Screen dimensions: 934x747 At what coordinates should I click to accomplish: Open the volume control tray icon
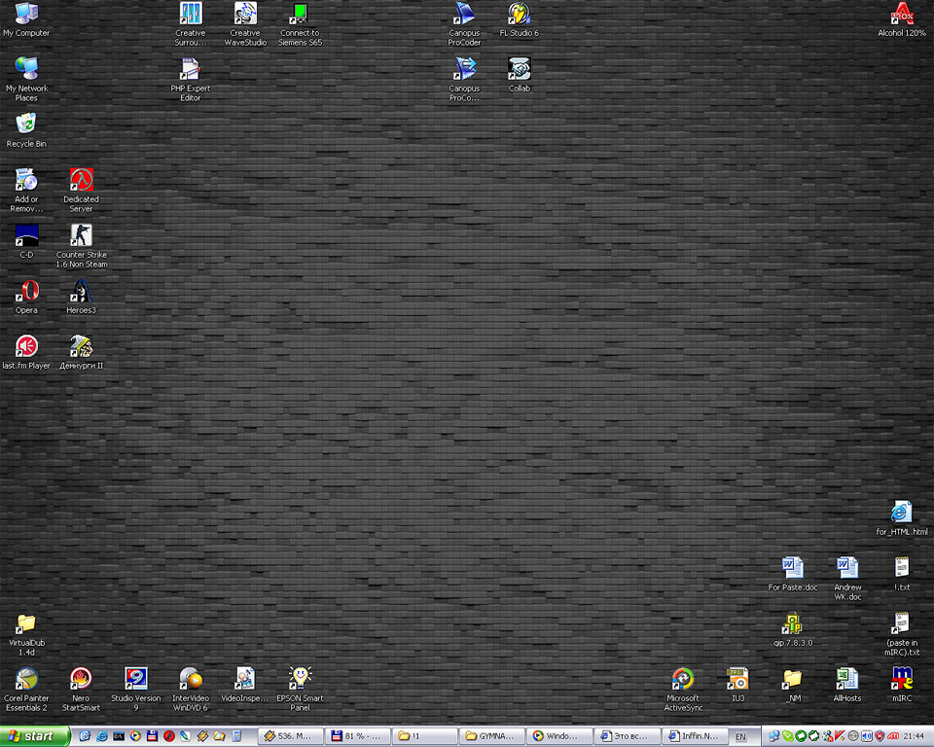(867, 736)
